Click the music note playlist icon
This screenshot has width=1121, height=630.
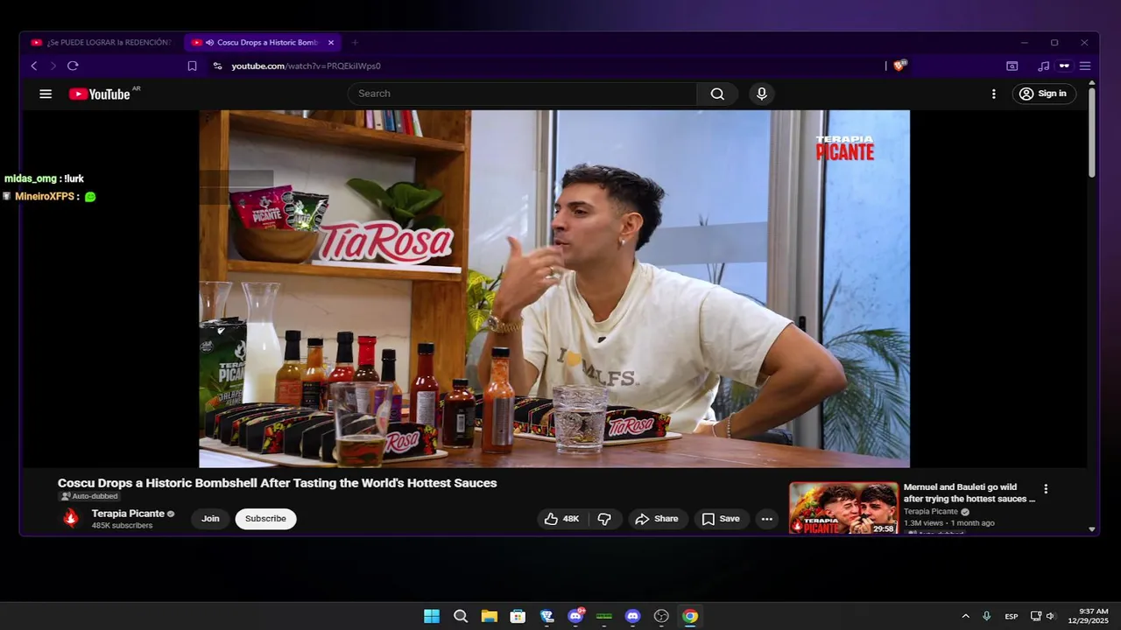pyautogui.click(x=1043, y=66)
